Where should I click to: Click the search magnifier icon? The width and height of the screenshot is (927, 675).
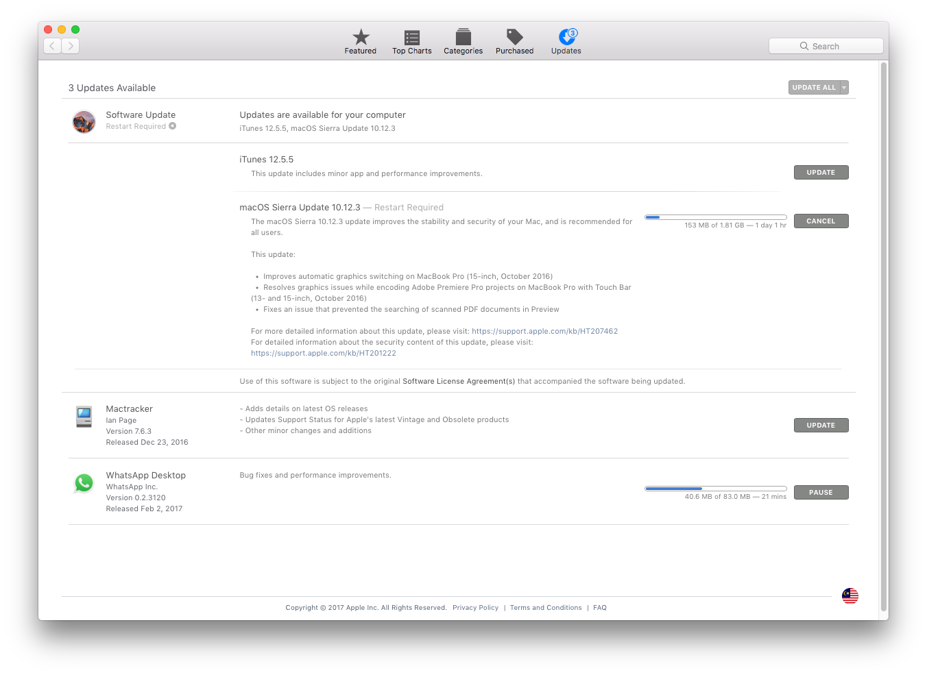(x=804, y=46)
